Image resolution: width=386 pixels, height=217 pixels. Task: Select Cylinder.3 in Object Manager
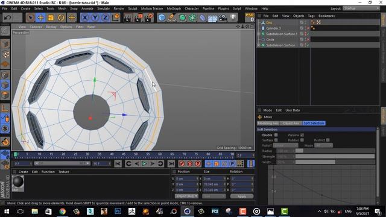(273, 28)
